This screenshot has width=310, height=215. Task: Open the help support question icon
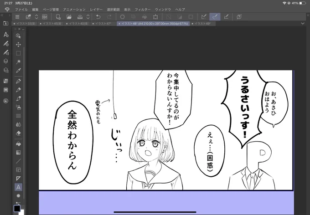[239, 17]
